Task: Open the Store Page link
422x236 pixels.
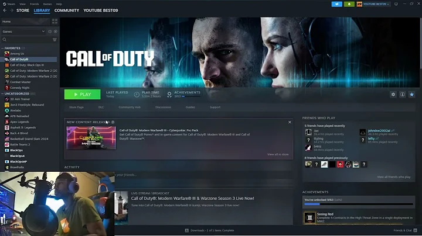Action: [76, 107]
